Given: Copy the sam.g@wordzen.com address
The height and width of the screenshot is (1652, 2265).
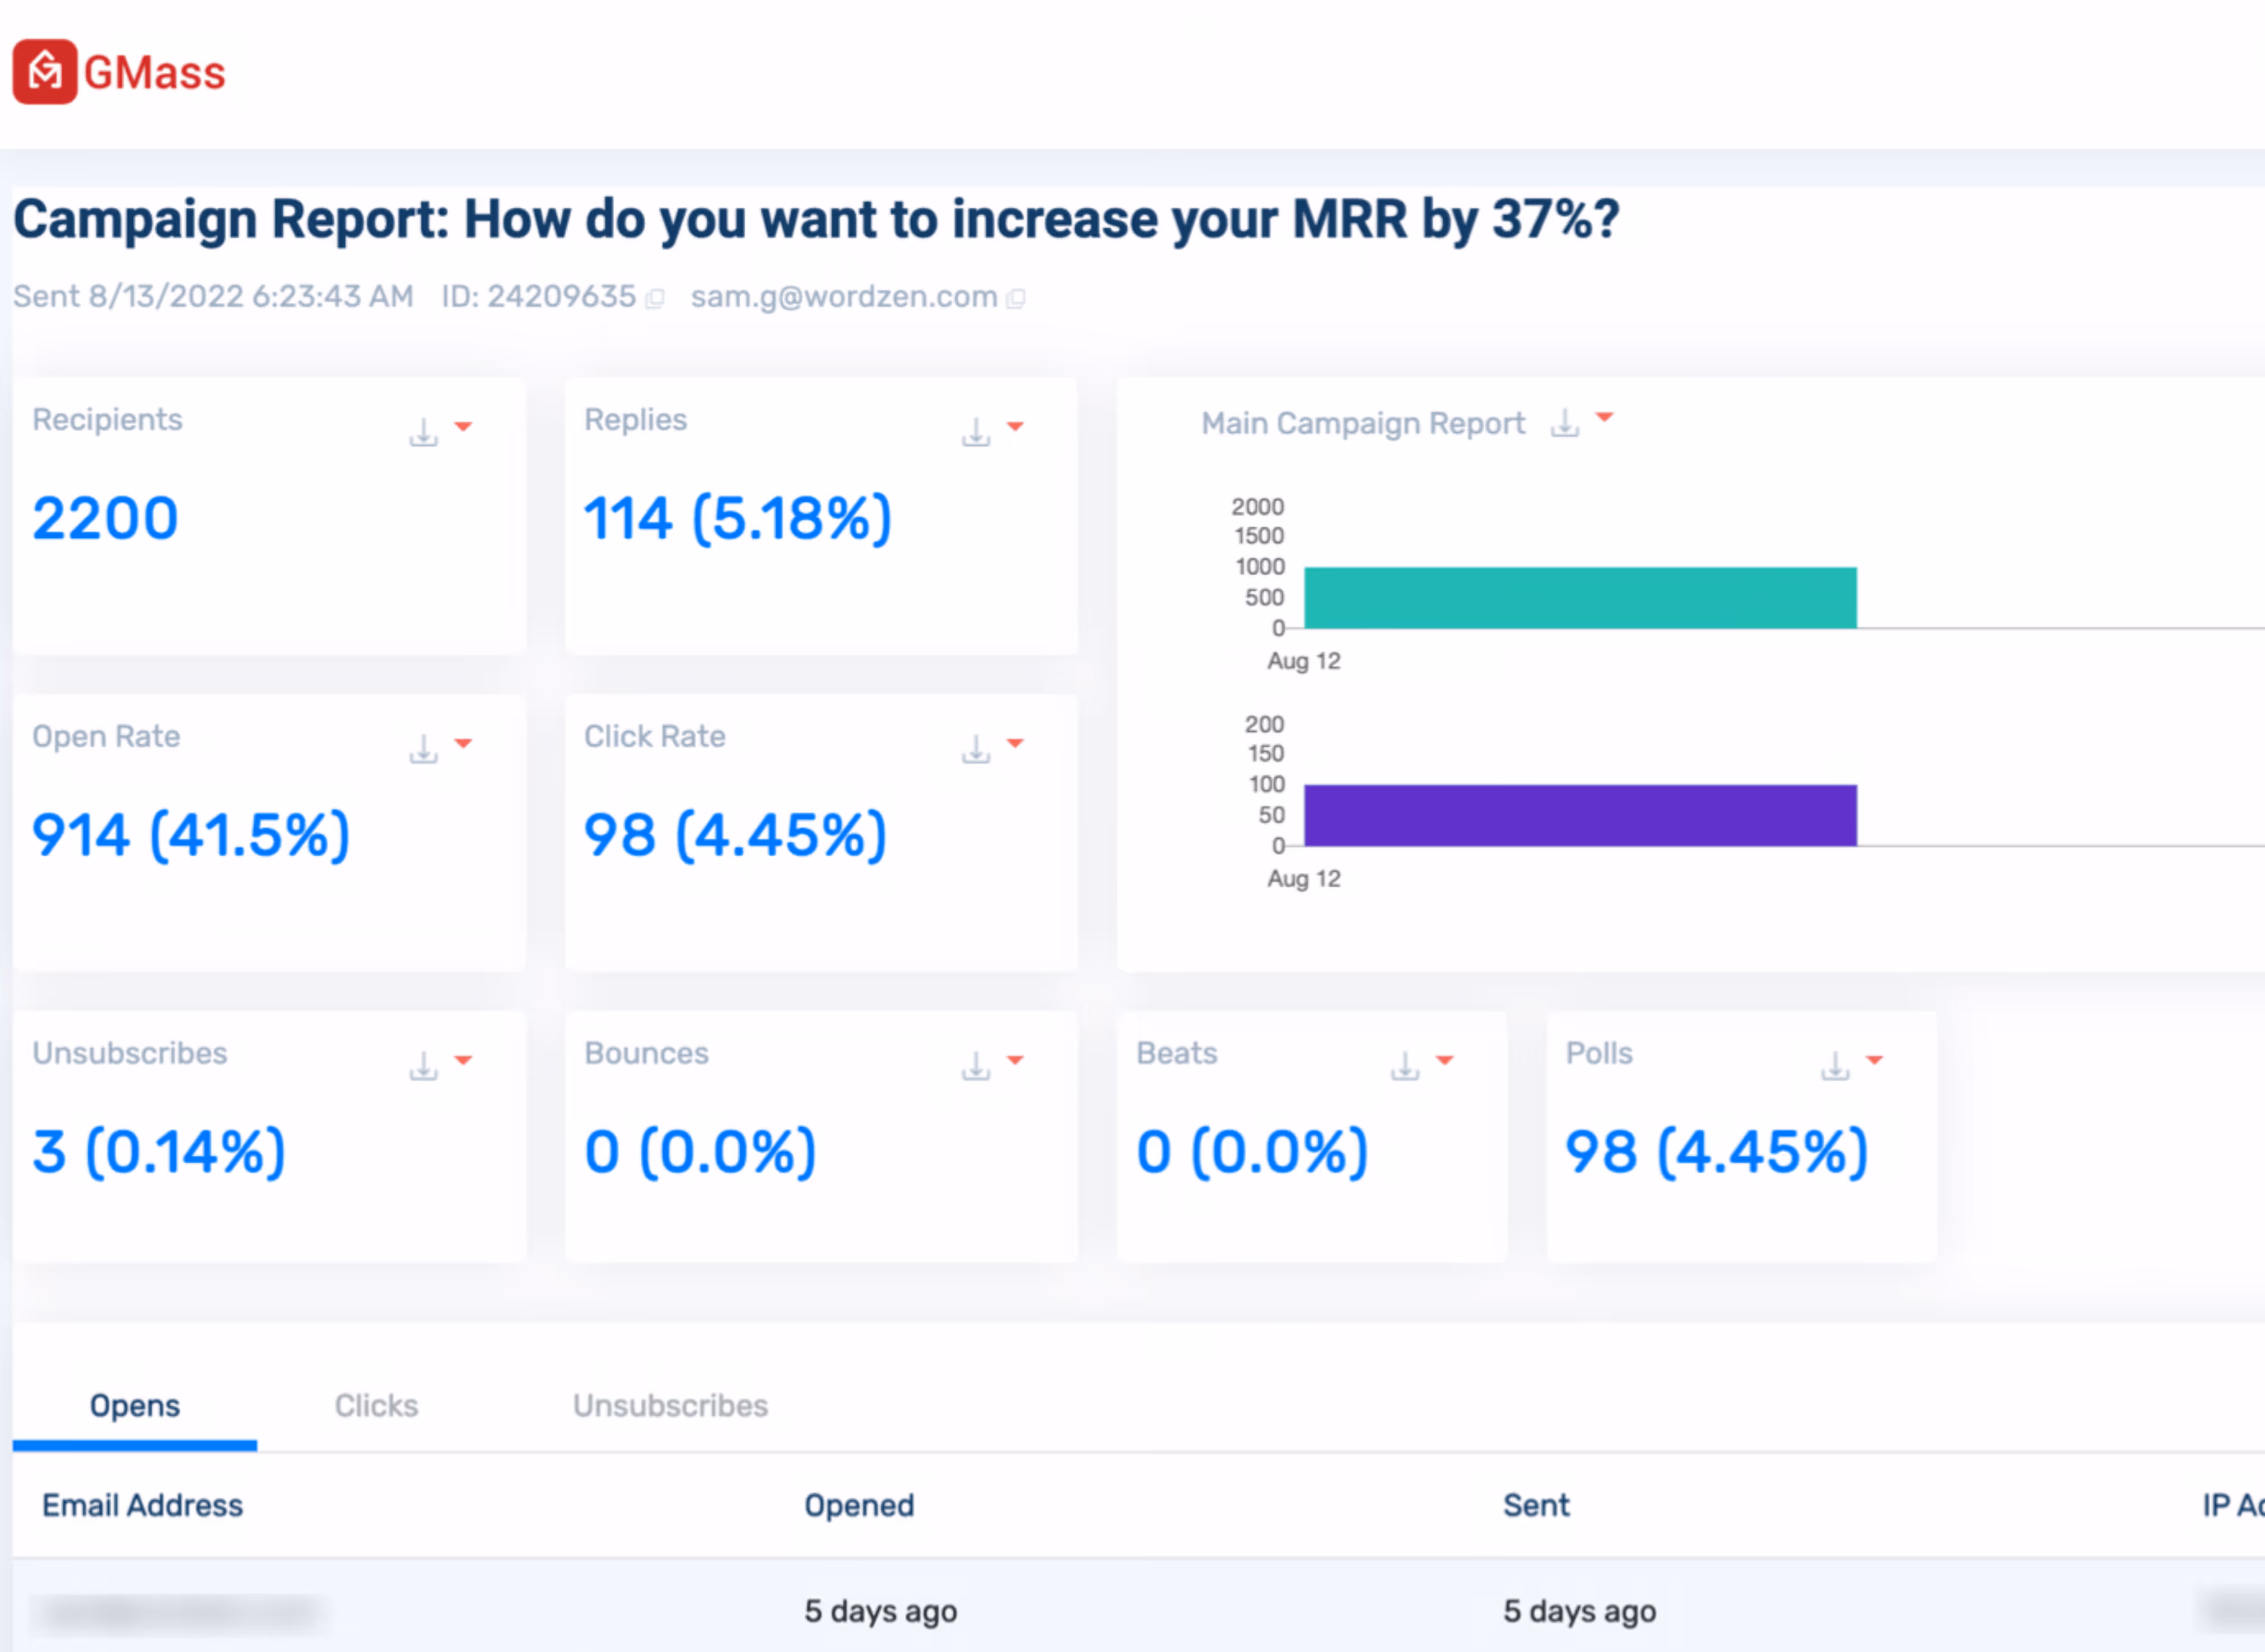Looking at the screenshot, I should point(1016,299).
